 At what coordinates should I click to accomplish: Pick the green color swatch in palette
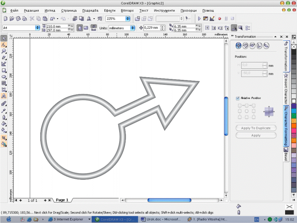click(294, 116)
